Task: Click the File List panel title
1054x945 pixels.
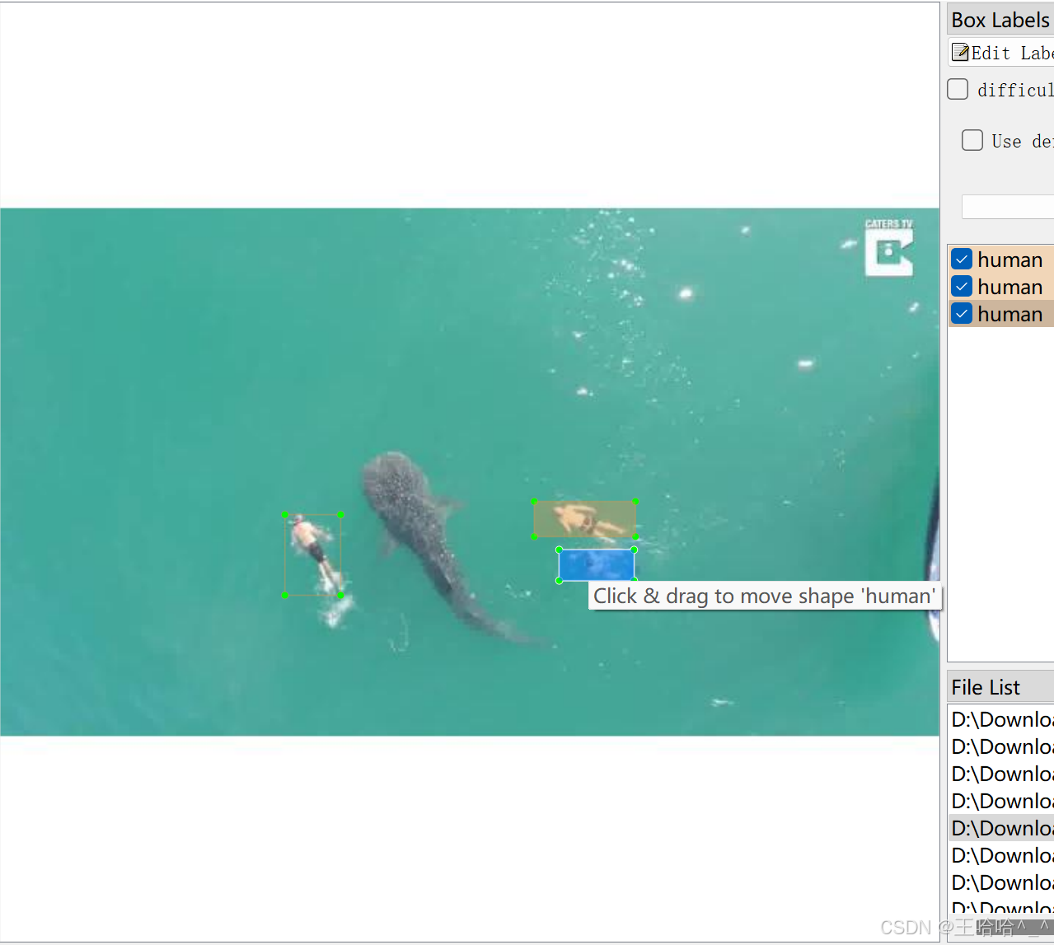Action: point(986,687)
